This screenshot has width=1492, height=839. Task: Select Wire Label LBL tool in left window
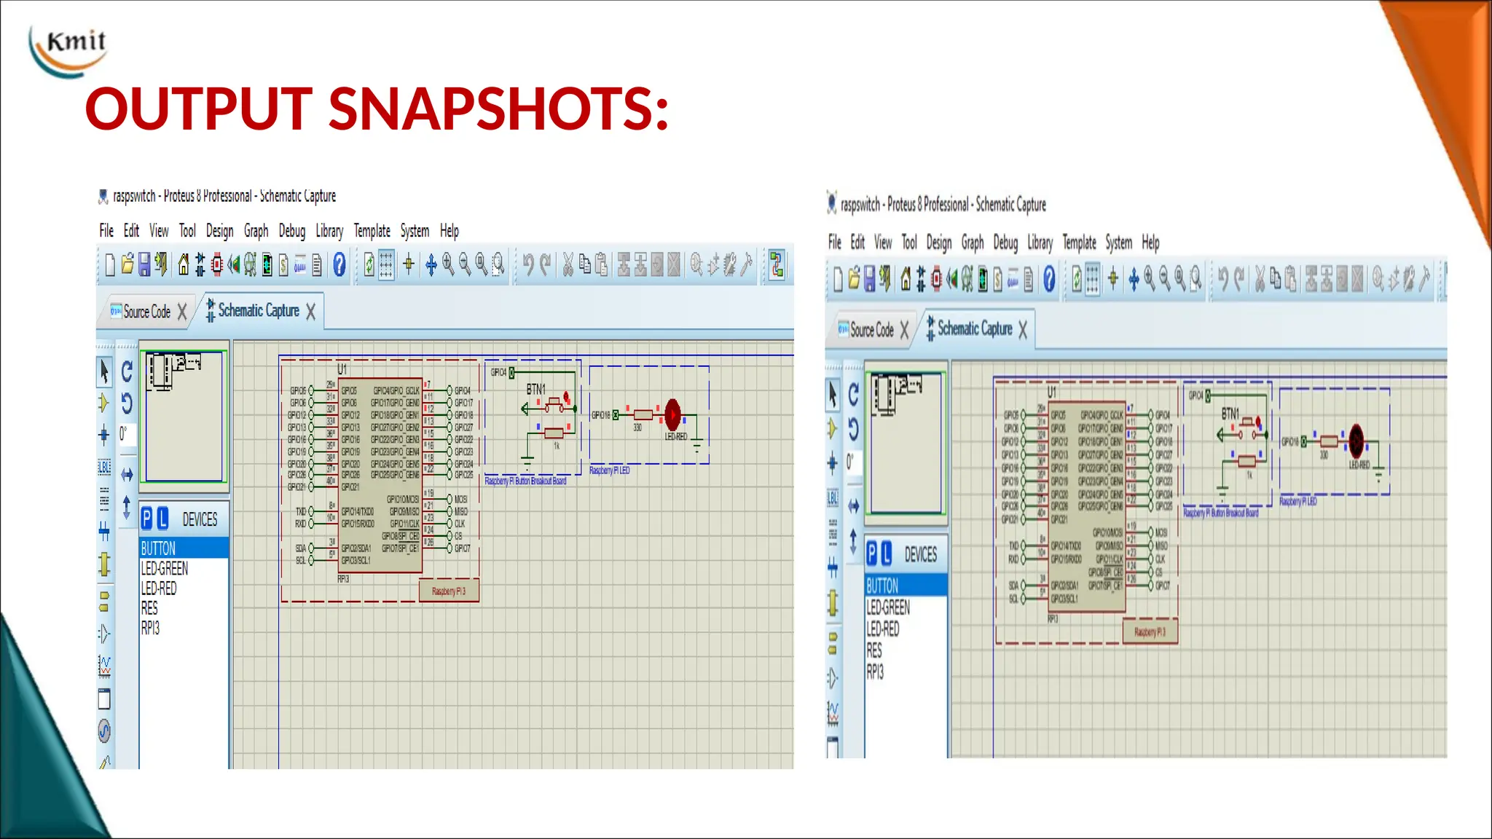104,467
